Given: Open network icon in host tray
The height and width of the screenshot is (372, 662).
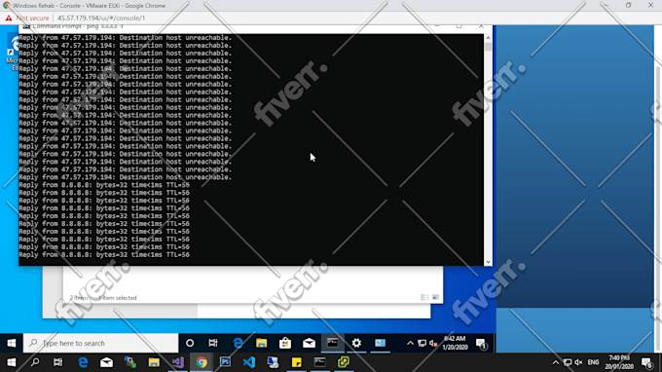Looking at the screenshot, I should (x=568, y=362).
